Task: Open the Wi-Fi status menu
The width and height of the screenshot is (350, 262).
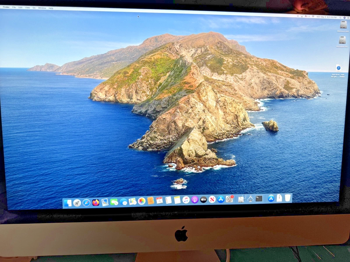Action: coord(313,16)
